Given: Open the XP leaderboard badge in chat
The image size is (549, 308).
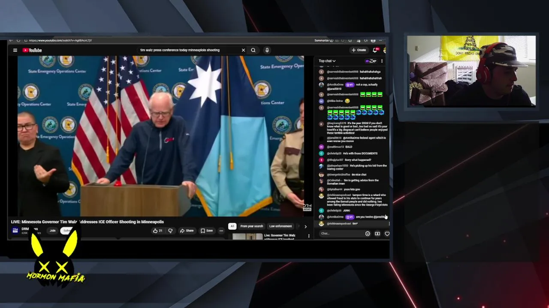Looking at the screenshot, I should [x=371, y=61].
